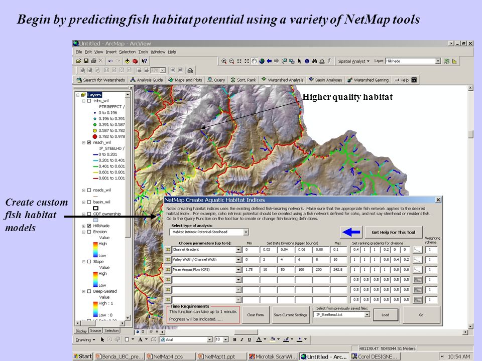This screenshot has width=482, height=361.
Task: Click the layout toolbar print-frame icon
Action: pos(190,70)
